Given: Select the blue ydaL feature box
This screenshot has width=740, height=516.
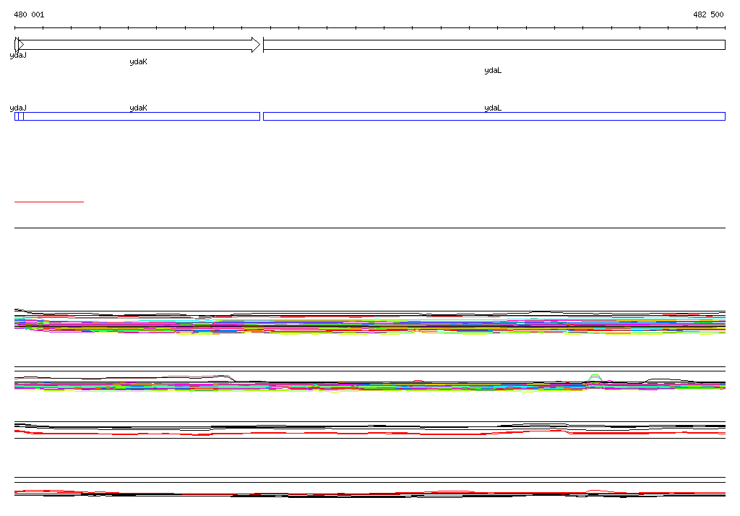Looking at the screenshot, I should [494, 116].
